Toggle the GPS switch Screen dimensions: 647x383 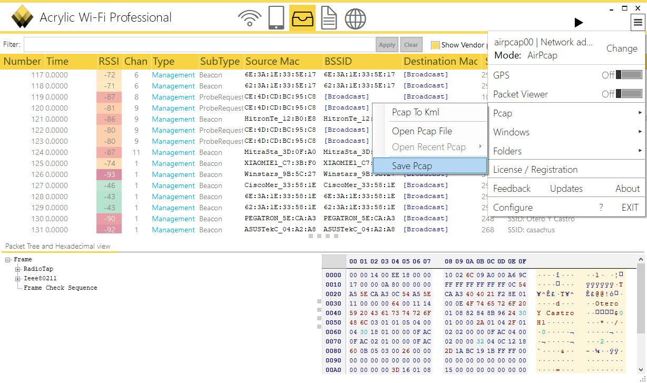click(629, 75)
